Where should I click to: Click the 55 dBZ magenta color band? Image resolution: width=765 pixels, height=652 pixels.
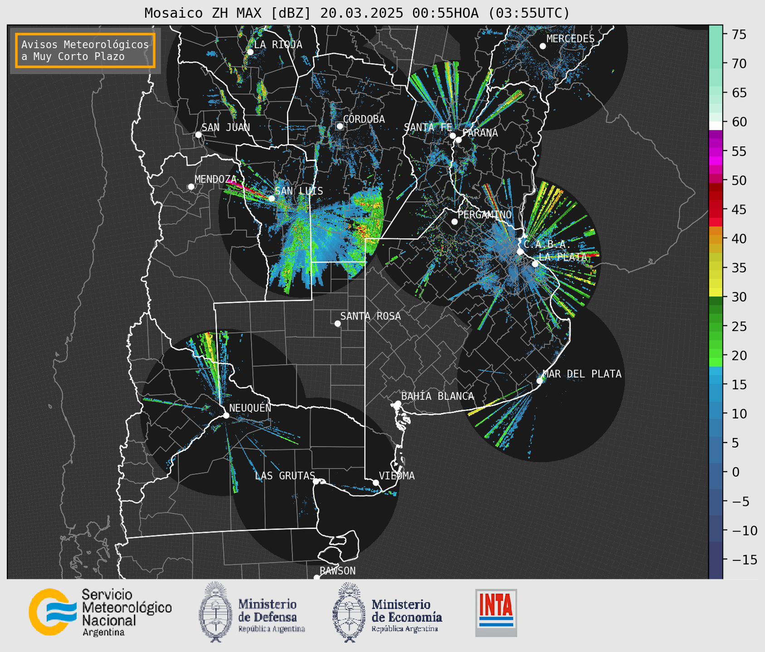click(716, 151)
